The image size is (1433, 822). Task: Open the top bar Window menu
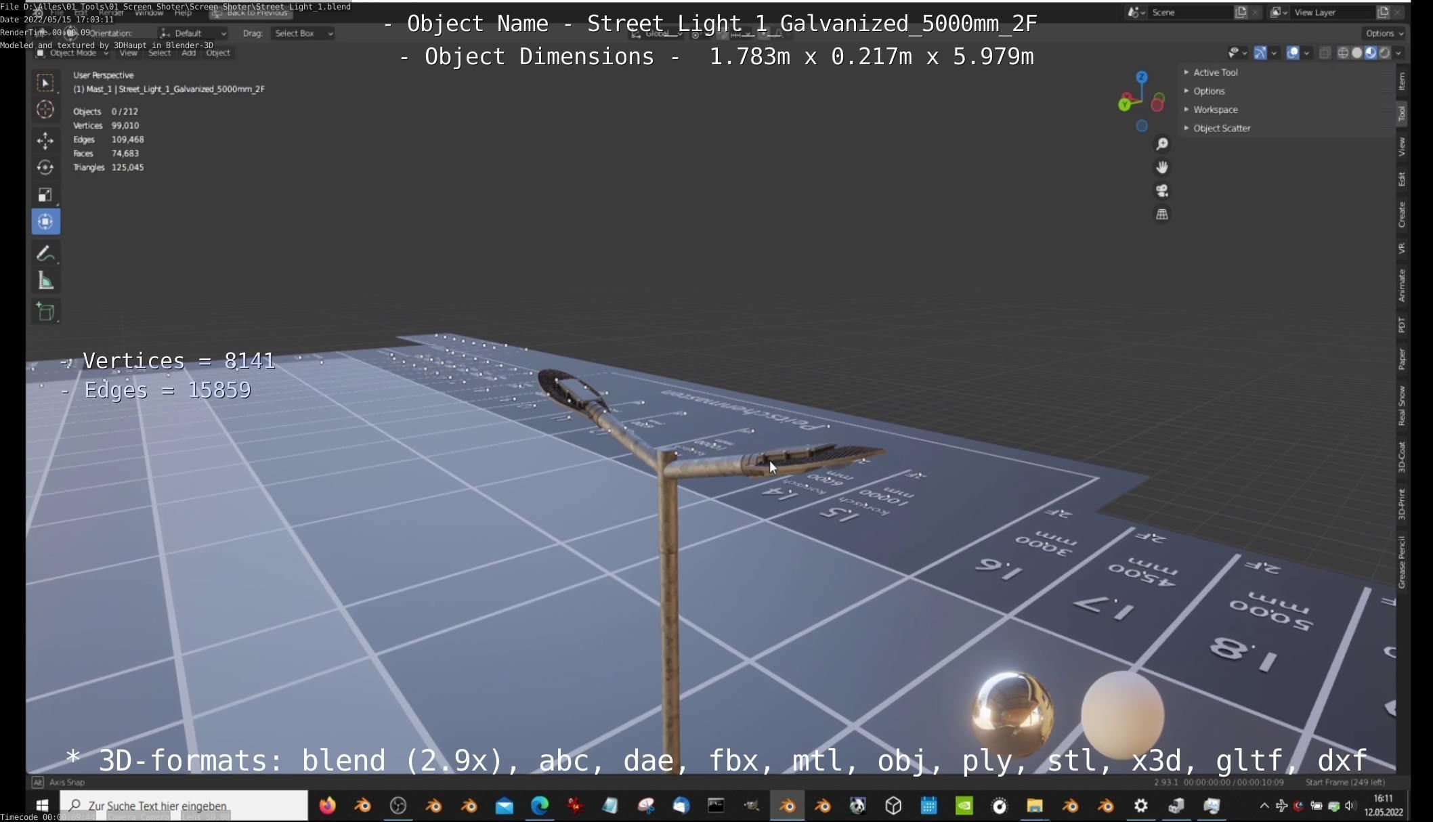(149, 13)
